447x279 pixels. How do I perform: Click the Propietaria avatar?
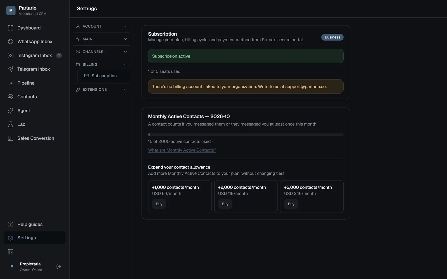pos(12,267)
